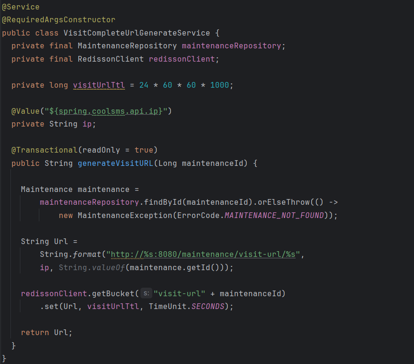The image size is (414, 364).
Task: Click the @RequiredArgsConstructor annotation
Action: [x=59, y=20]
